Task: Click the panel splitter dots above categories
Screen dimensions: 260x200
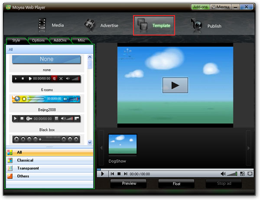Action: tap(49, 147)
